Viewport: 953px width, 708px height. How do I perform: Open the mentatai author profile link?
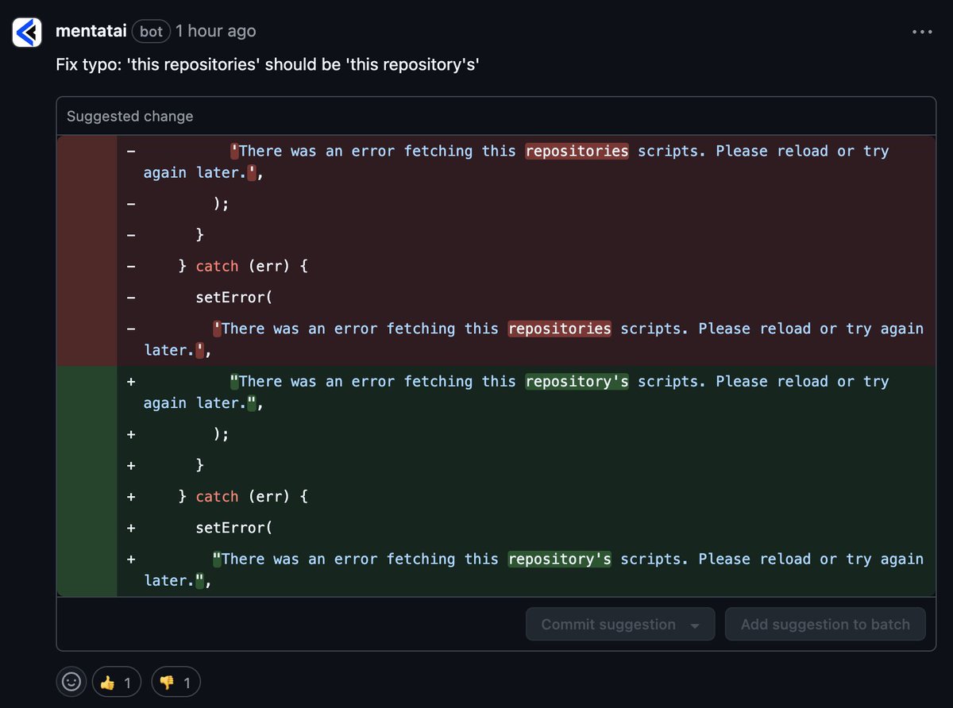91,31
